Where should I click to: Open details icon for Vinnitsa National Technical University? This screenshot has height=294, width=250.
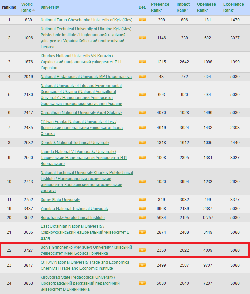(142, 208)
